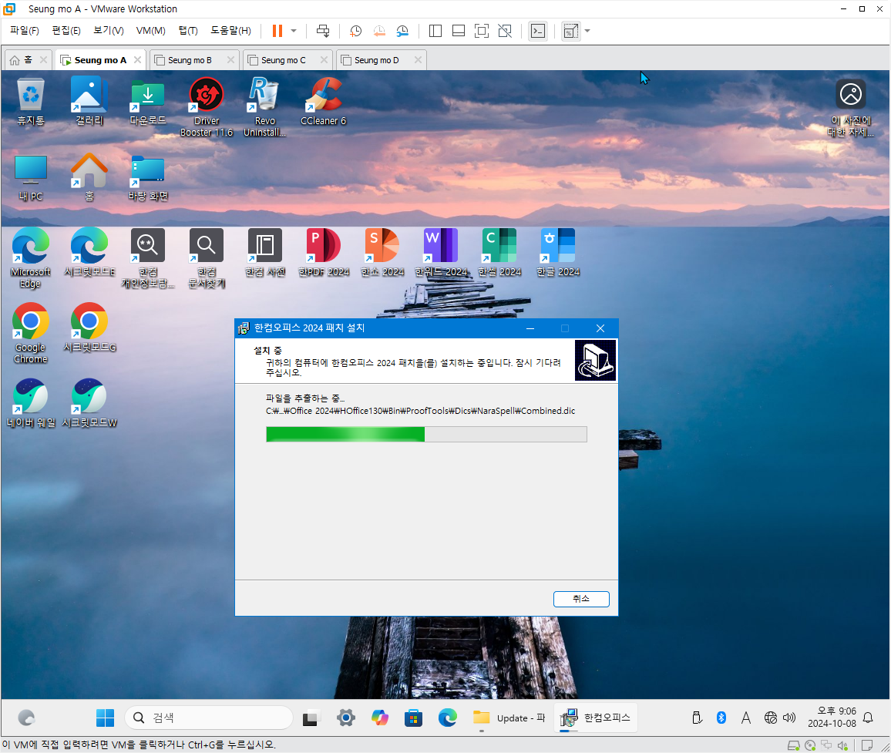Expand the stretch display dropdown arrow
Screen dimensions: 891x753
587,31
